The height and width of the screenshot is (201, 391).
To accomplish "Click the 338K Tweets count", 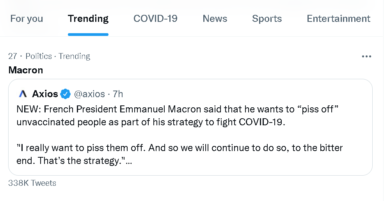I will pos(32,183).
